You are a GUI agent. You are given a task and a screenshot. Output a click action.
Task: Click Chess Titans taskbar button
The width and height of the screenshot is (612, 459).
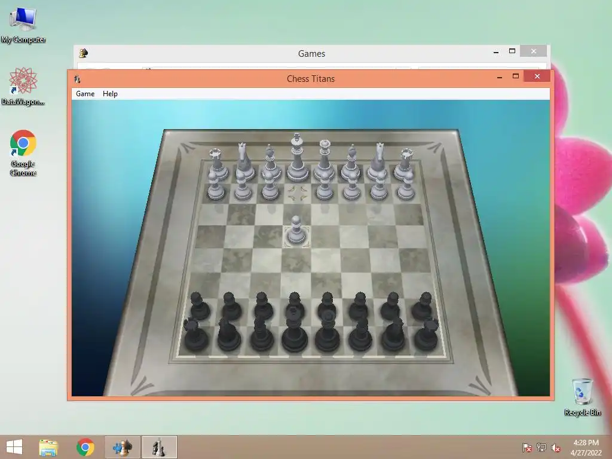(x=159, y=447)
